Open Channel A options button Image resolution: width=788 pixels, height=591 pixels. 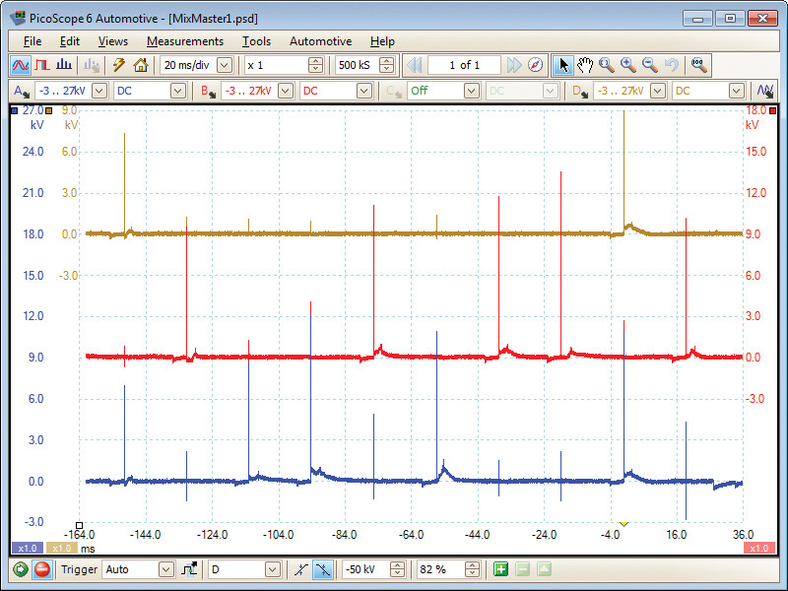22,91
